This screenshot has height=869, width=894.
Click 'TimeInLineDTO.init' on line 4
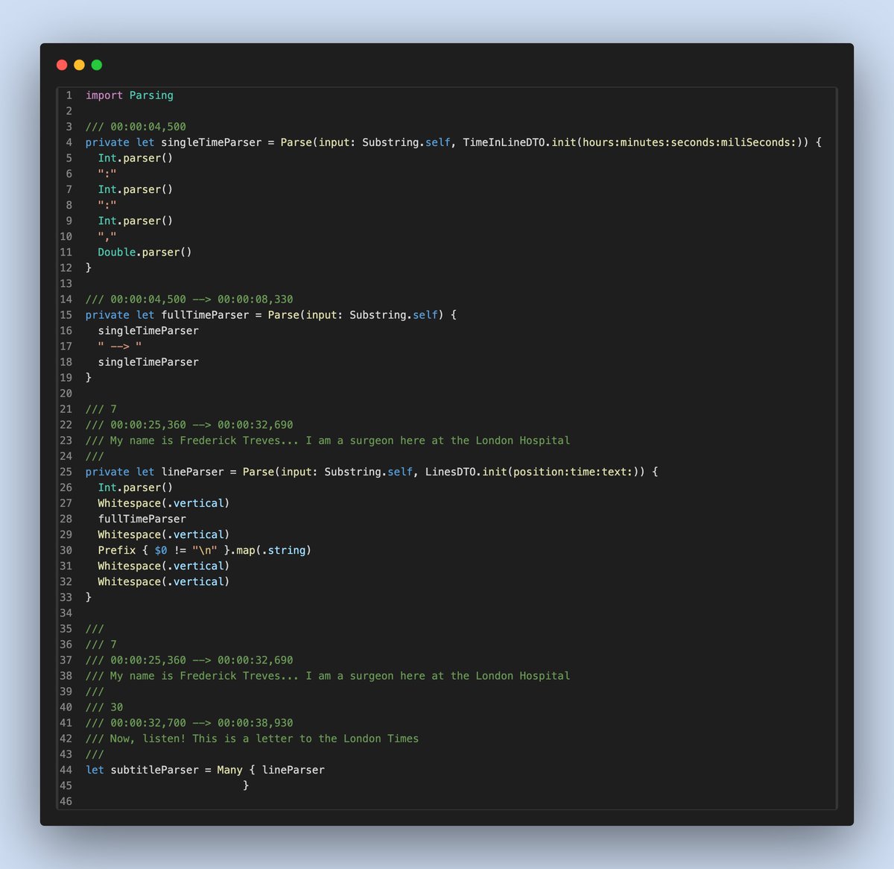pos(519,142)
